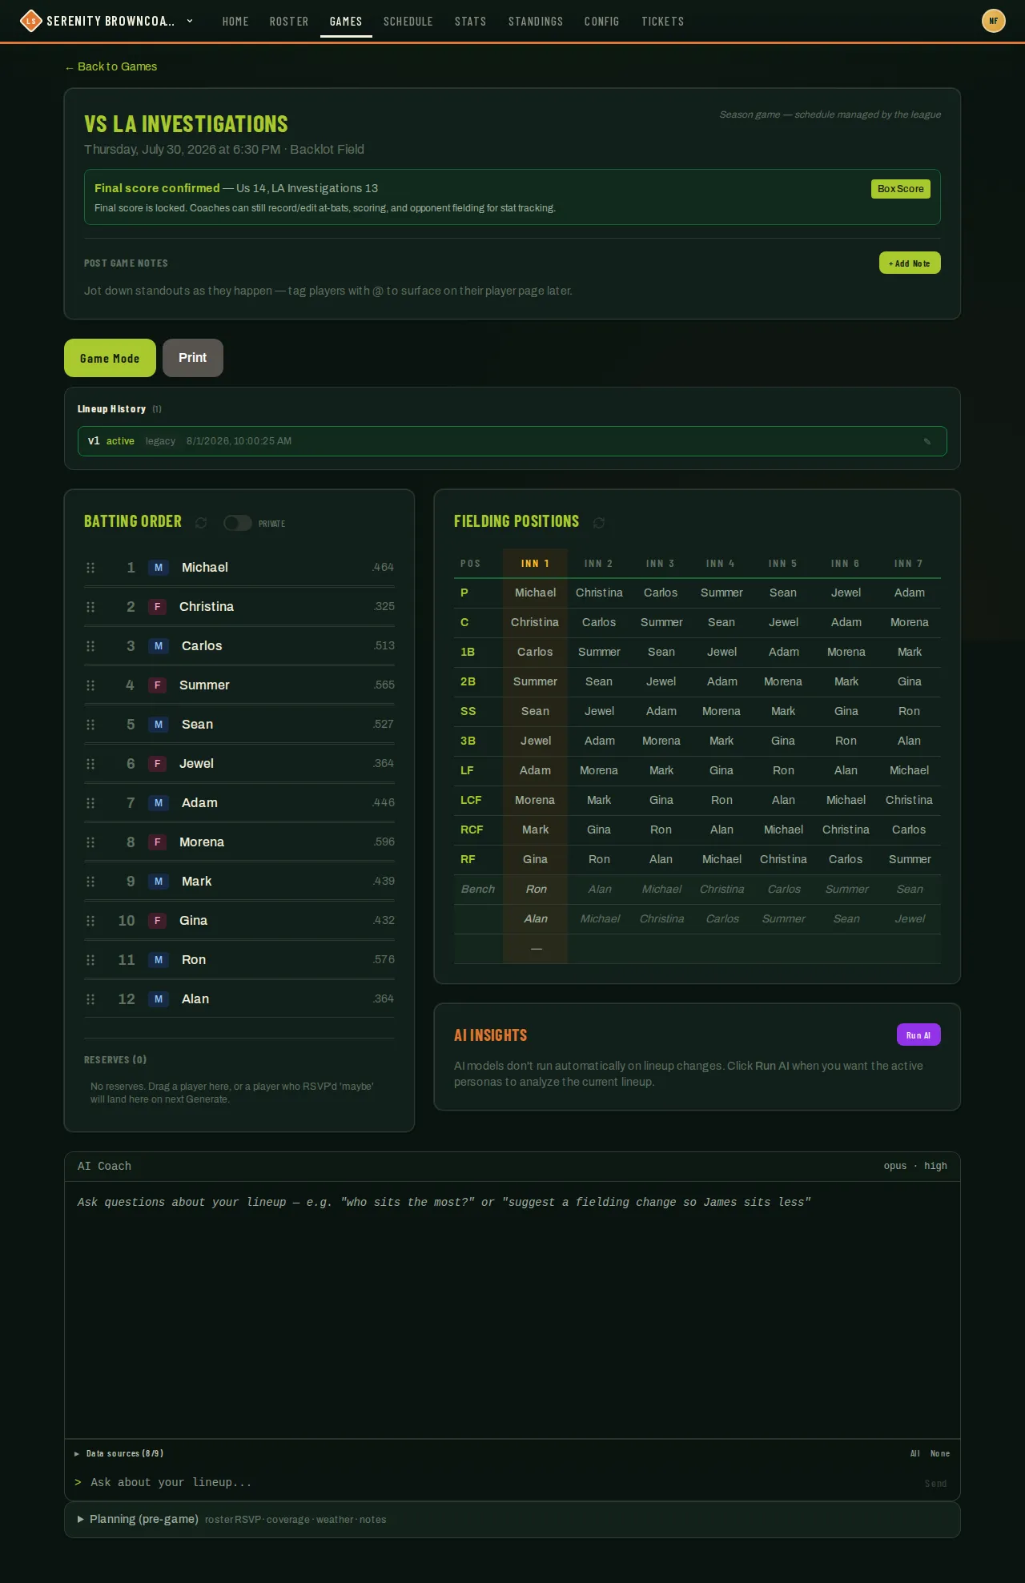Click the drag handle beside Carlos
1025x1583 pixels.
pos(90,646)
